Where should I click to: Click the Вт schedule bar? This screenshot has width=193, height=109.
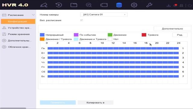coord(113,53)
